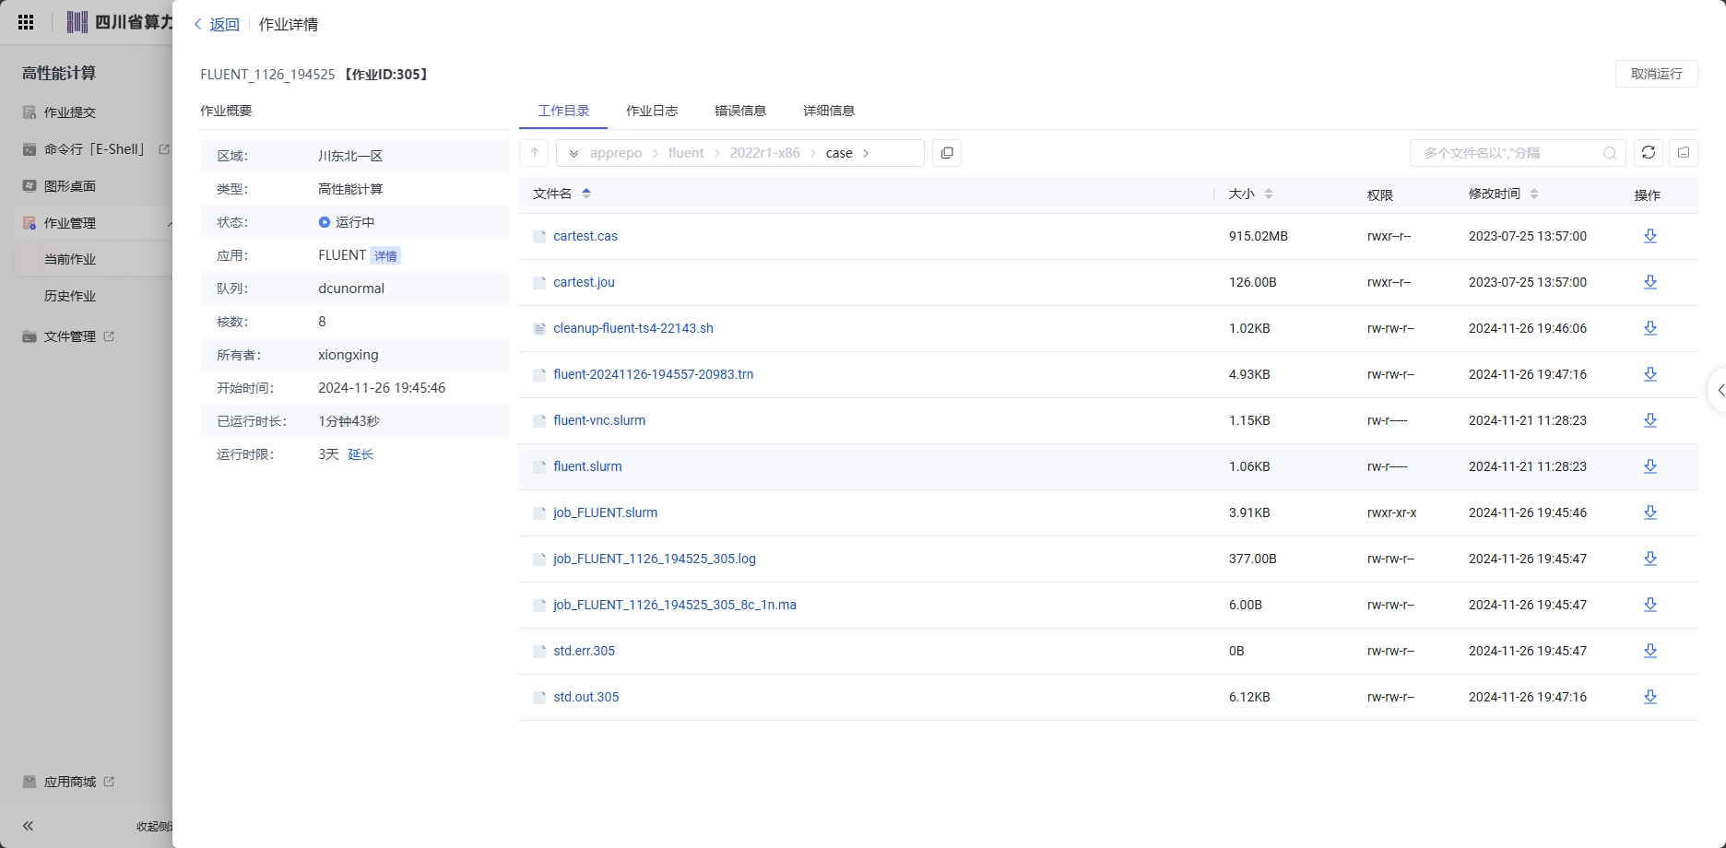This screenshot has height=848, width=1726.
Task: Switch to 详细信息 tab
Action: pyautogui.click(x=829, y=111)
